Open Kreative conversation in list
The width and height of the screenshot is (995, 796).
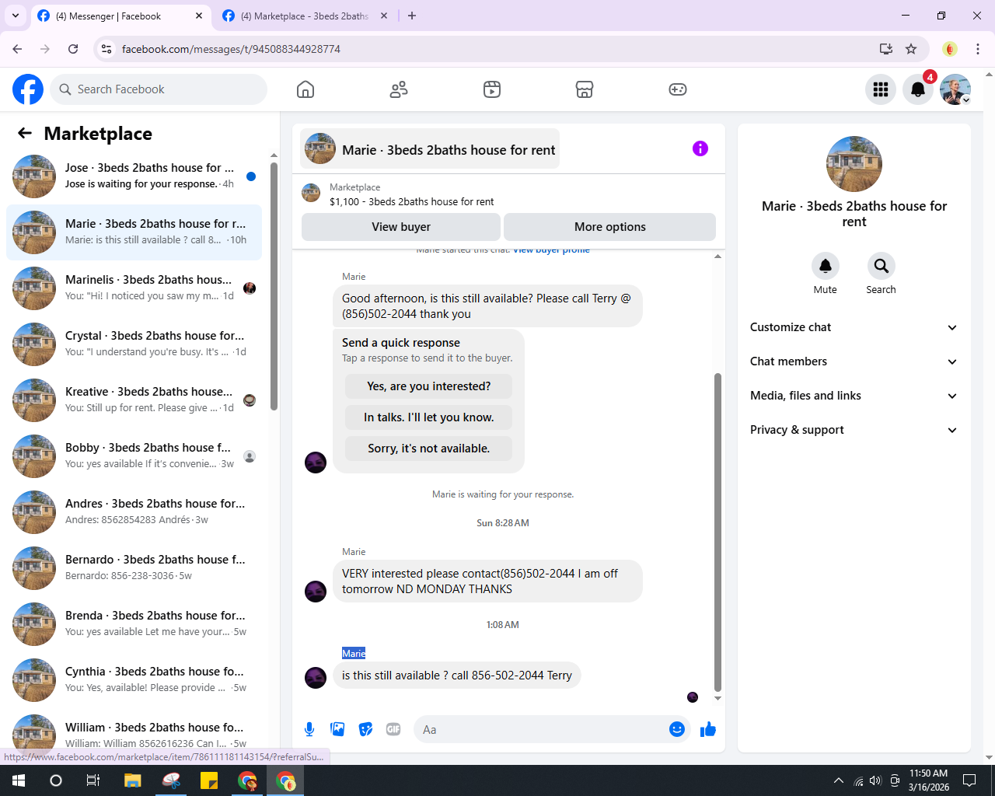pos(134,400)
